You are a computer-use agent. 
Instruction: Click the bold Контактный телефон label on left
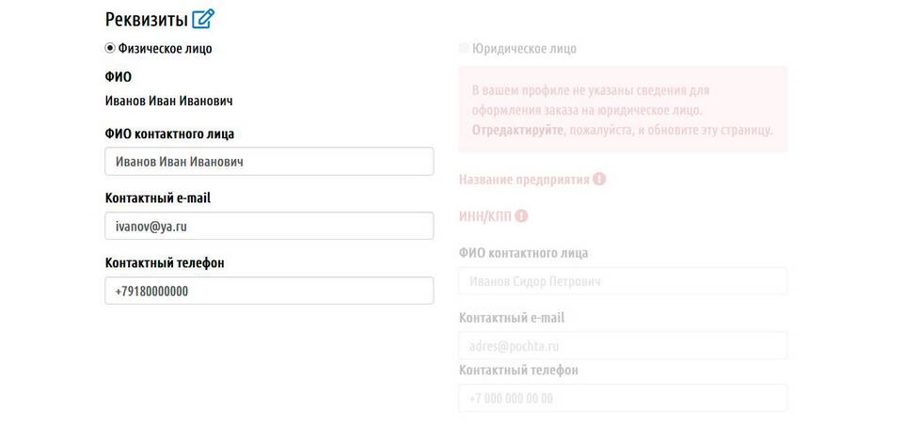click(164, 263)
